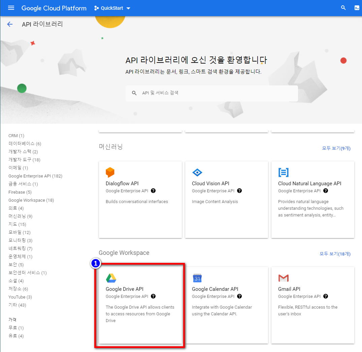Click 모두 보기(9개) for 머신러닝

click(336, 148)
